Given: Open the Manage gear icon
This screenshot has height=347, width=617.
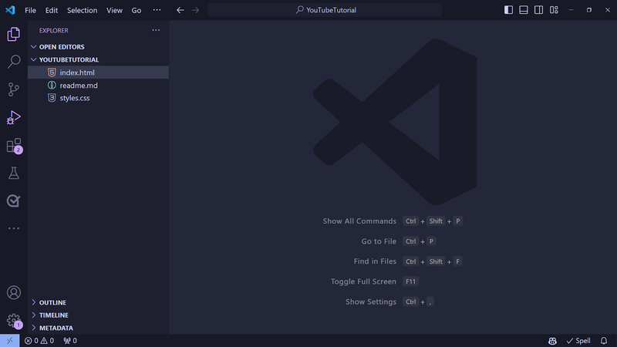Looking at the screenshot, I should click(x=14, y=320).
